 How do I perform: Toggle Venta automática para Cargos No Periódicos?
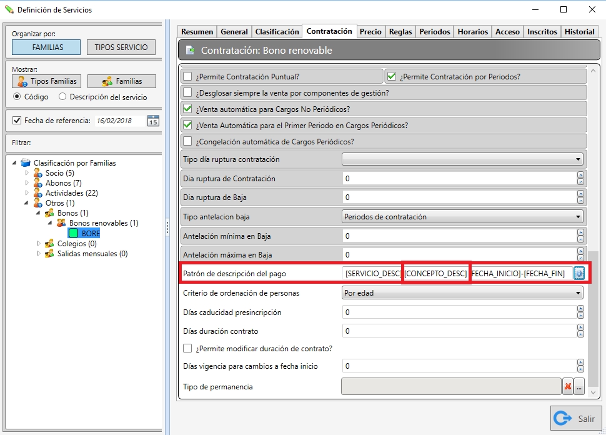pyautogui.click(x=187, y=109)
